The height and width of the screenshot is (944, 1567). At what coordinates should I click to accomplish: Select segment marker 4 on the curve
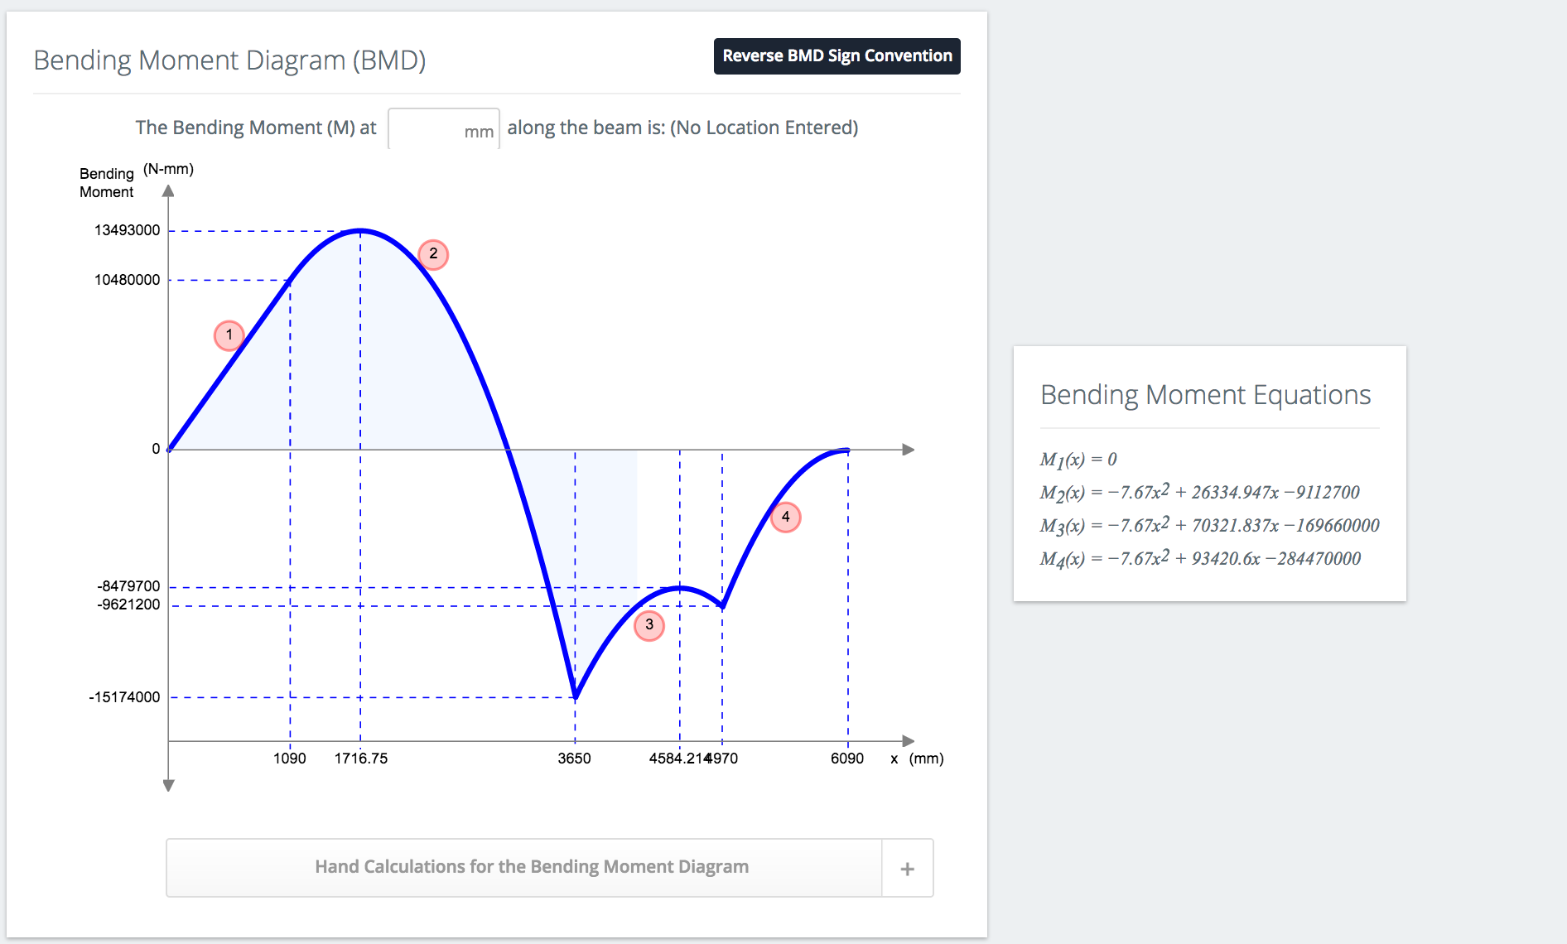click(x=785, y=518)
